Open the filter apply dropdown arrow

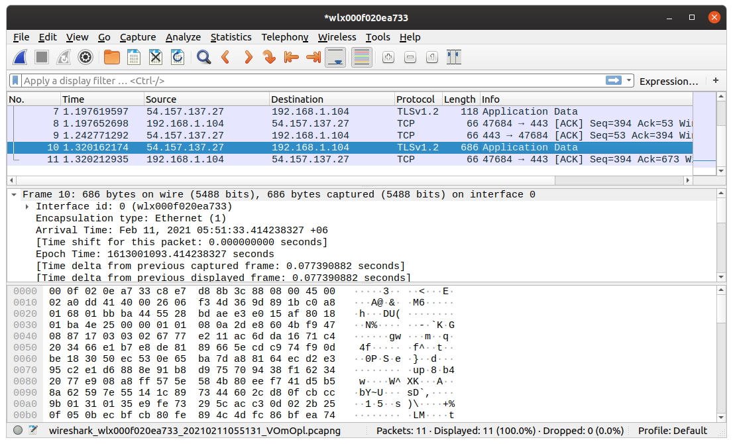628,80
